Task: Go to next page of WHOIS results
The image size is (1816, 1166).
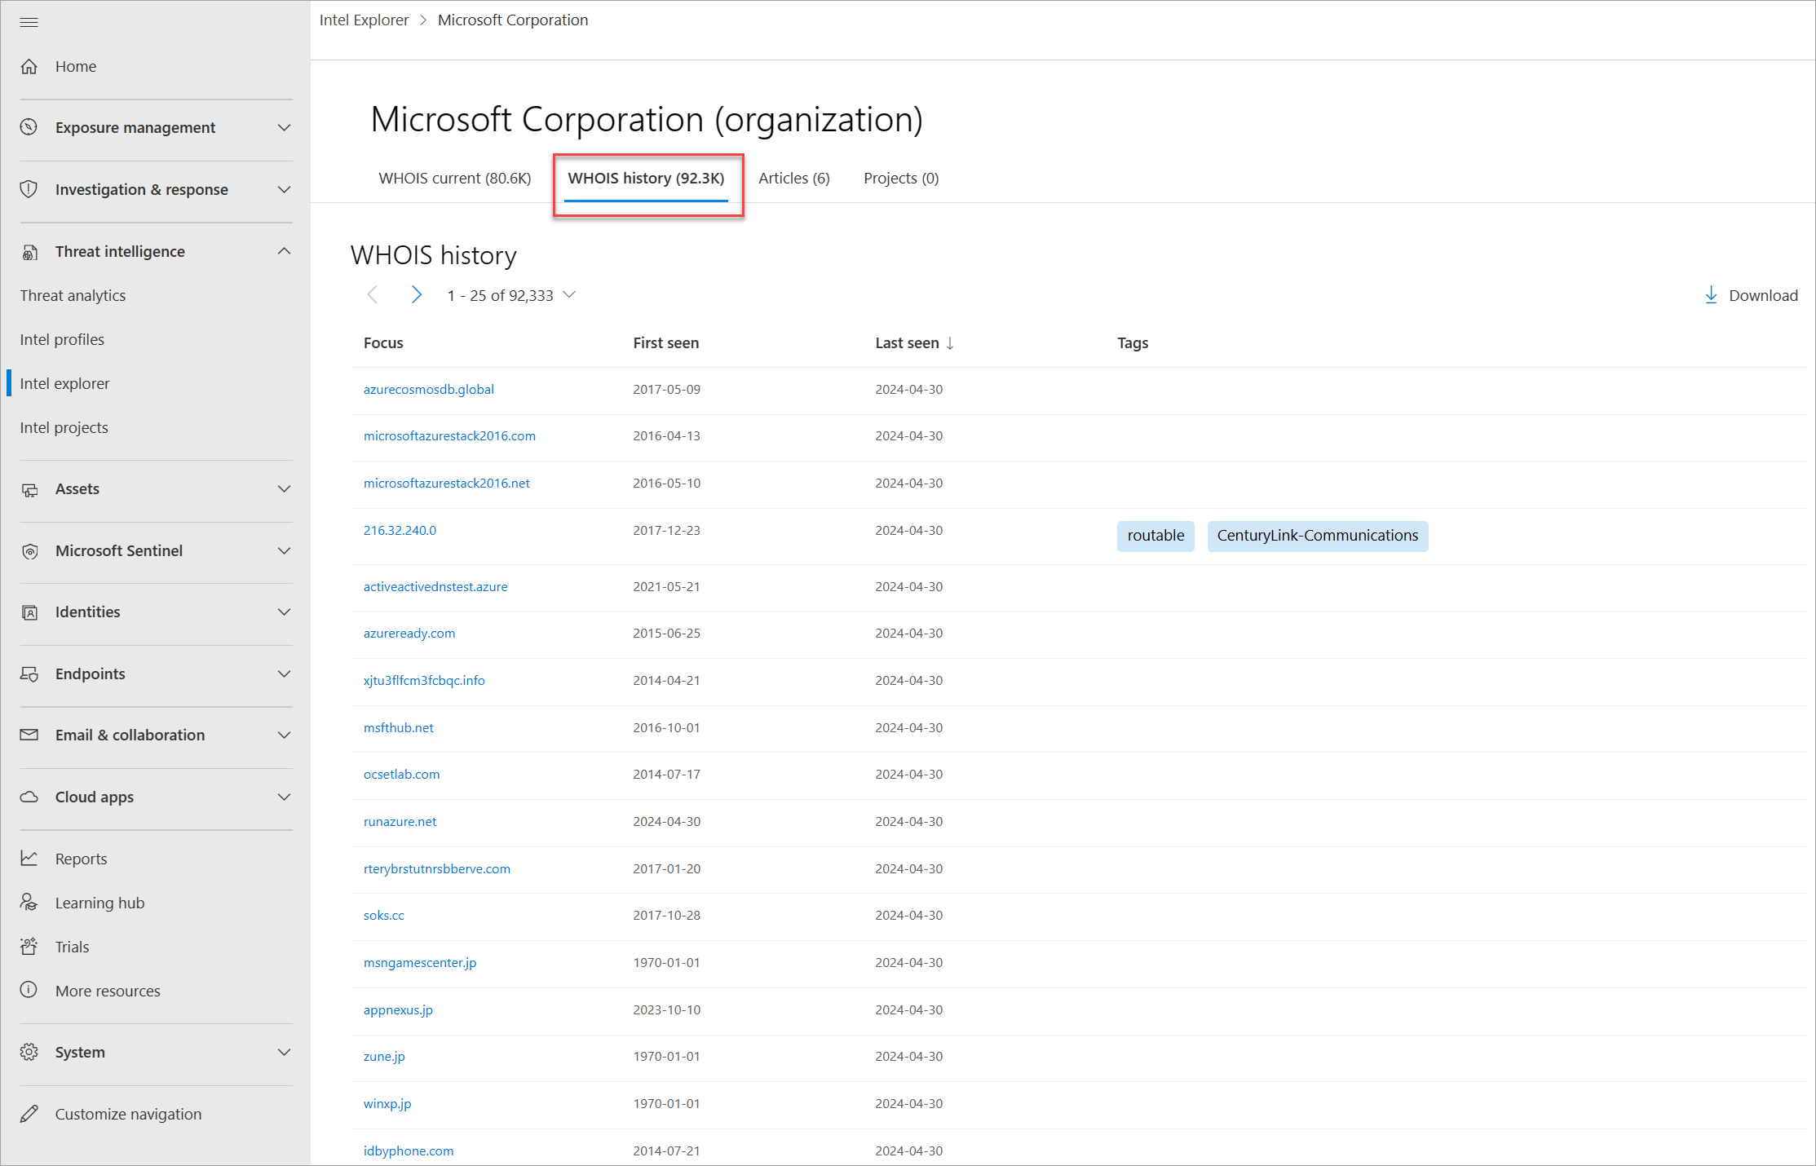Action: 417,295
